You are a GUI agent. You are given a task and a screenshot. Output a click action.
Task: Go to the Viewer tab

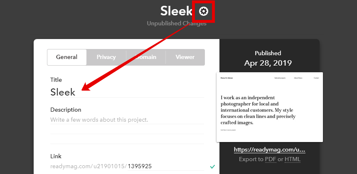pyautogui.click(x=185, y=57)
